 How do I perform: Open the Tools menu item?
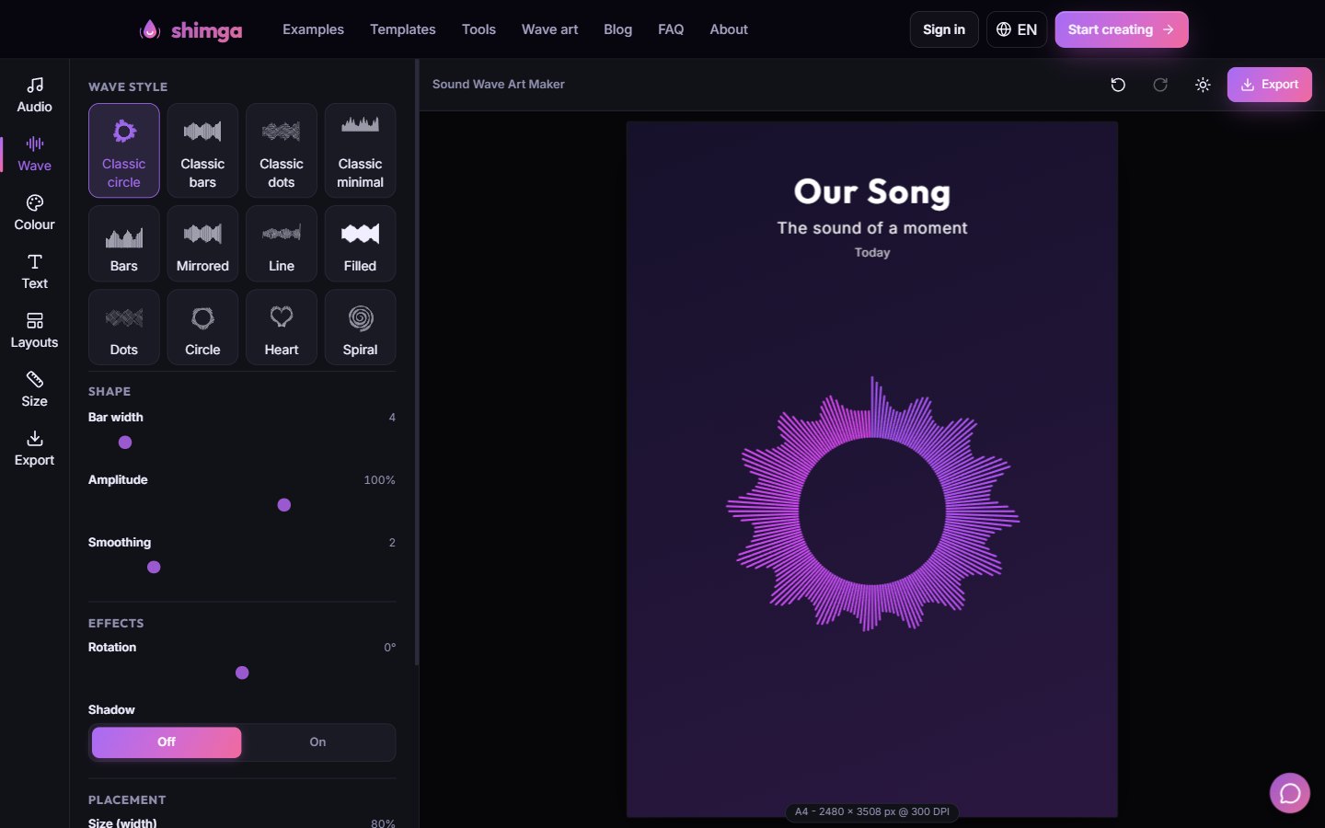(478, 29)
